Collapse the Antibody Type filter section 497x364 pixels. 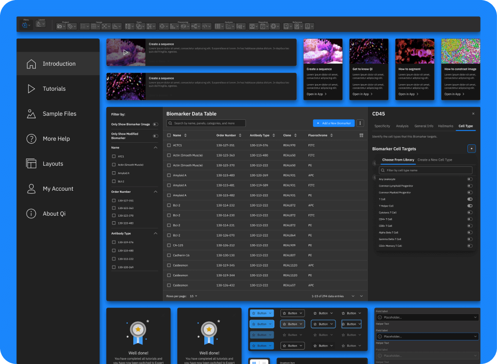156,233
